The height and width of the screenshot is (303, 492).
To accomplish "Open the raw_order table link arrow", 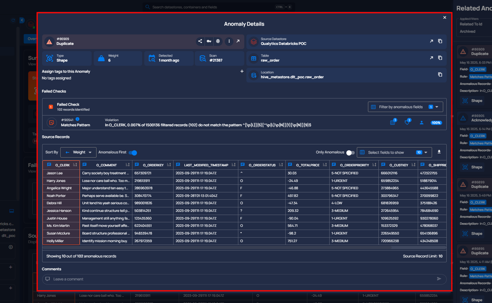I will 431,58.
